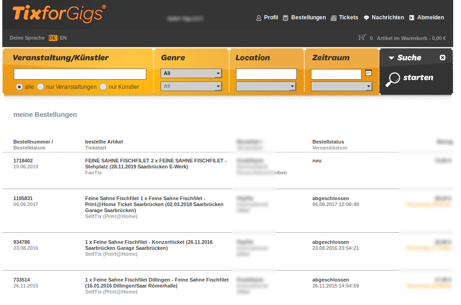Click shipping date 26.11.2015 14:54:59
Screen dimensions: 461x305
tap(335, 286)
